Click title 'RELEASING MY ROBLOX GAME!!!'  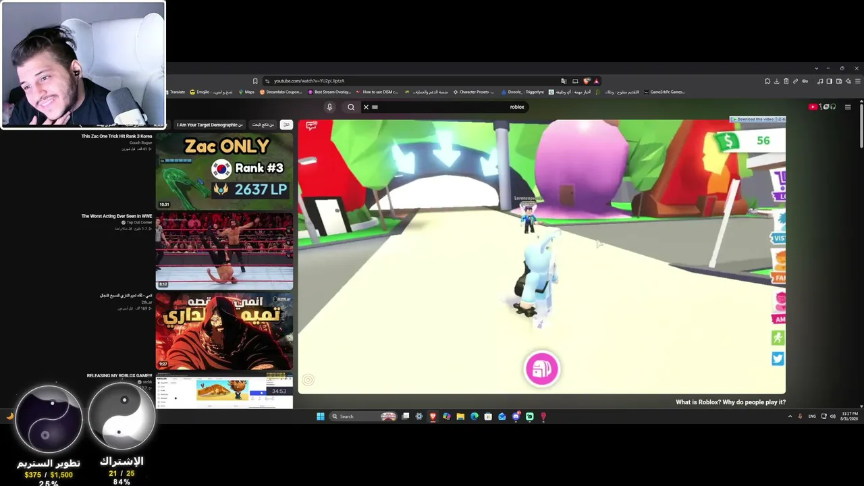pyautogui.click(x=119, y=375)
